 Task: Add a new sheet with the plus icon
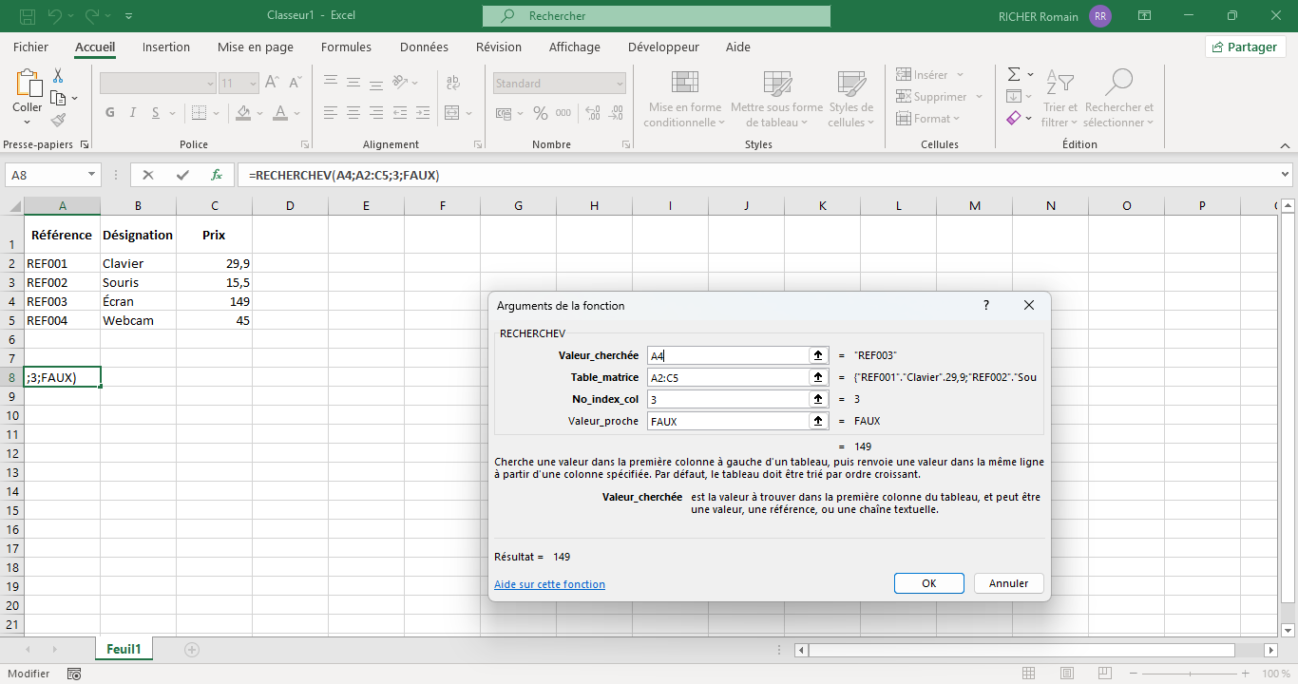192,650
